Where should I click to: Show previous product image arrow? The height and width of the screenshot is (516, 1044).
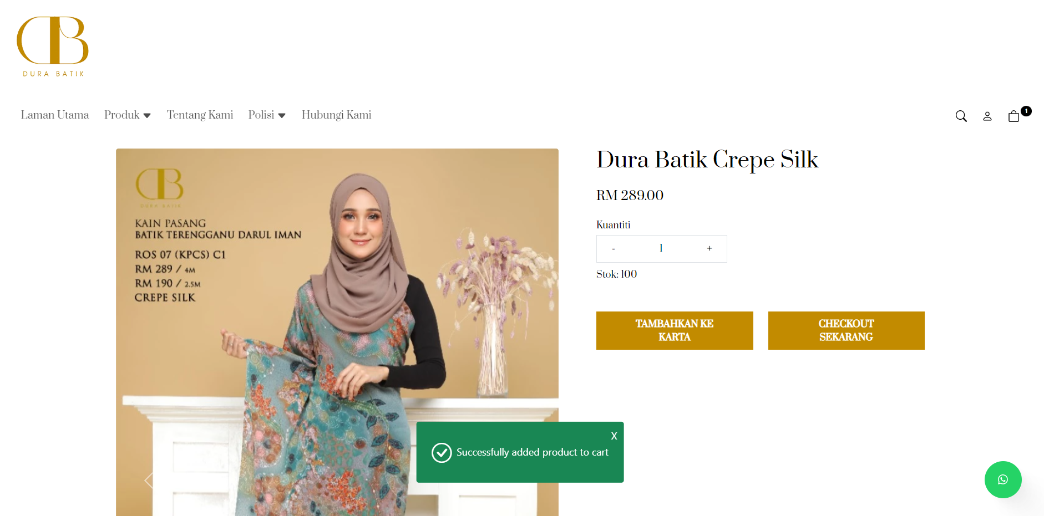(x=149, y=480)
